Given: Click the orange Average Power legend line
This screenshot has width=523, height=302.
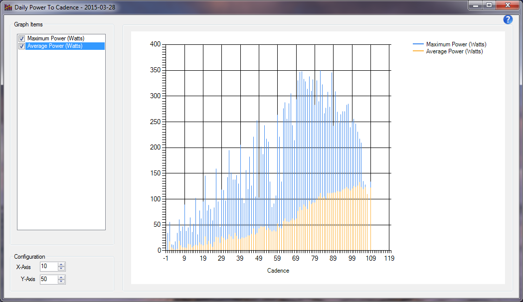Looking at the screenshot, I should click(x=418, y=51).
